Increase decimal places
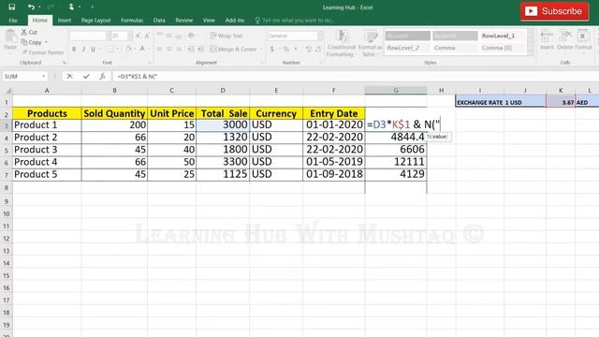 (x=308, y=49)
